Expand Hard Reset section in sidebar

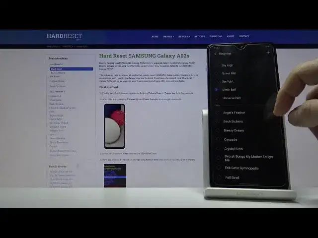56,64
